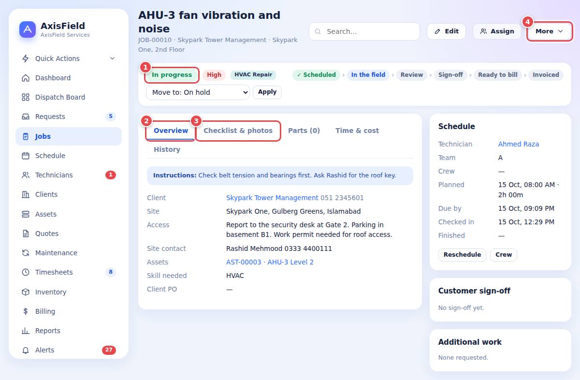Click the Reports bar chart icon
This screenshot has width=580, height=380.
pos(26,331)
